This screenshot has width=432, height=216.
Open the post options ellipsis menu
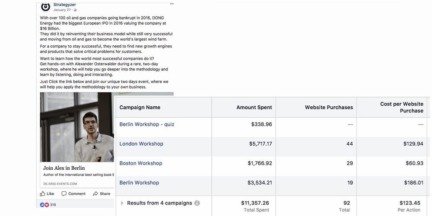coord(172,3)
